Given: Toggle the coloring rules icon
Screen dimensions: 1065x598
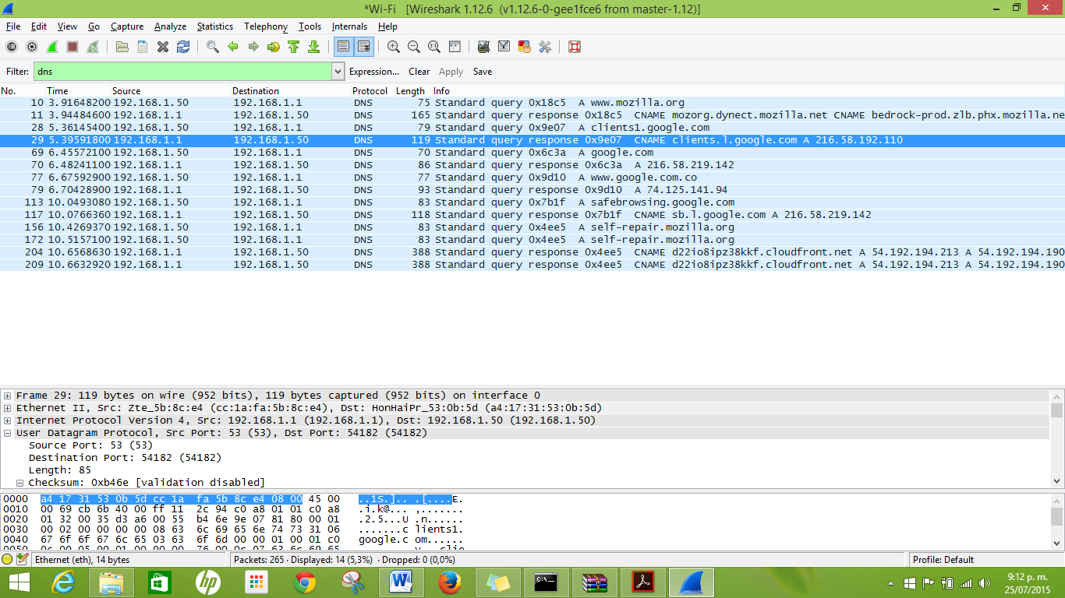Looking at the screenshot, I should point(523,47).
